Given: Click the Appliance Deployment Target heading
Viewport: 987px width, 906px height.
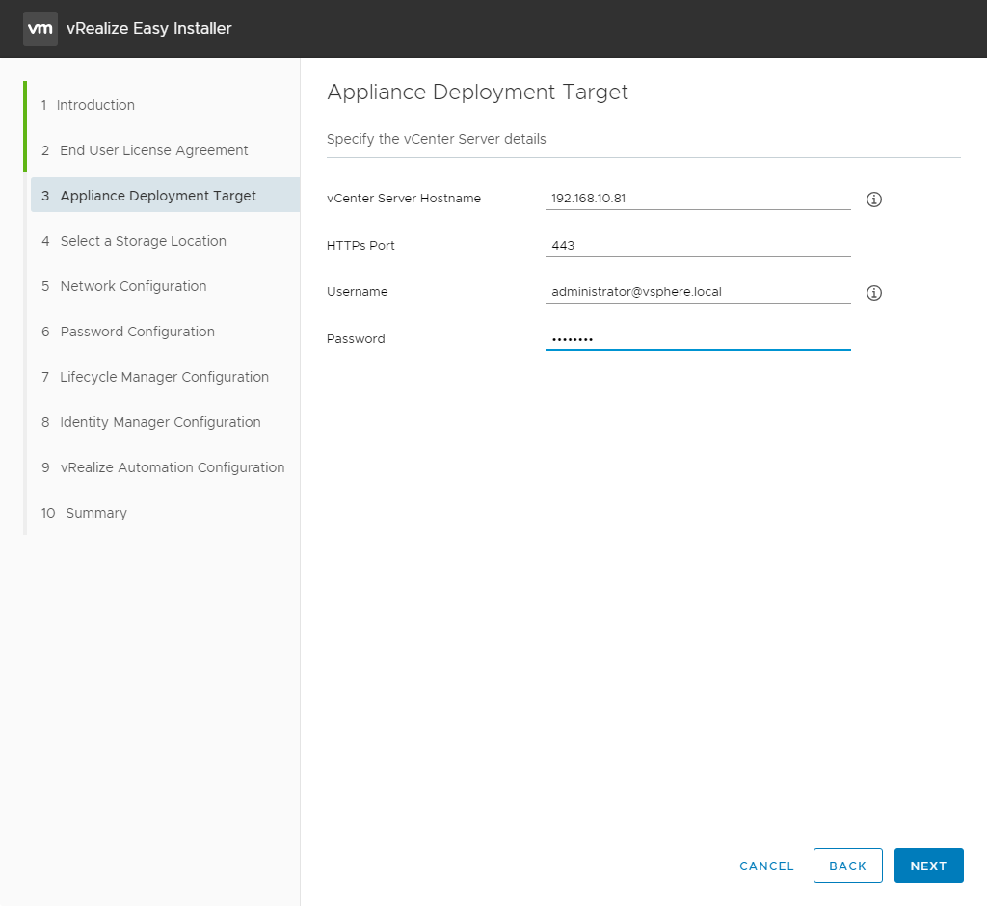Looking at the screenshot, I should (477, 92).
